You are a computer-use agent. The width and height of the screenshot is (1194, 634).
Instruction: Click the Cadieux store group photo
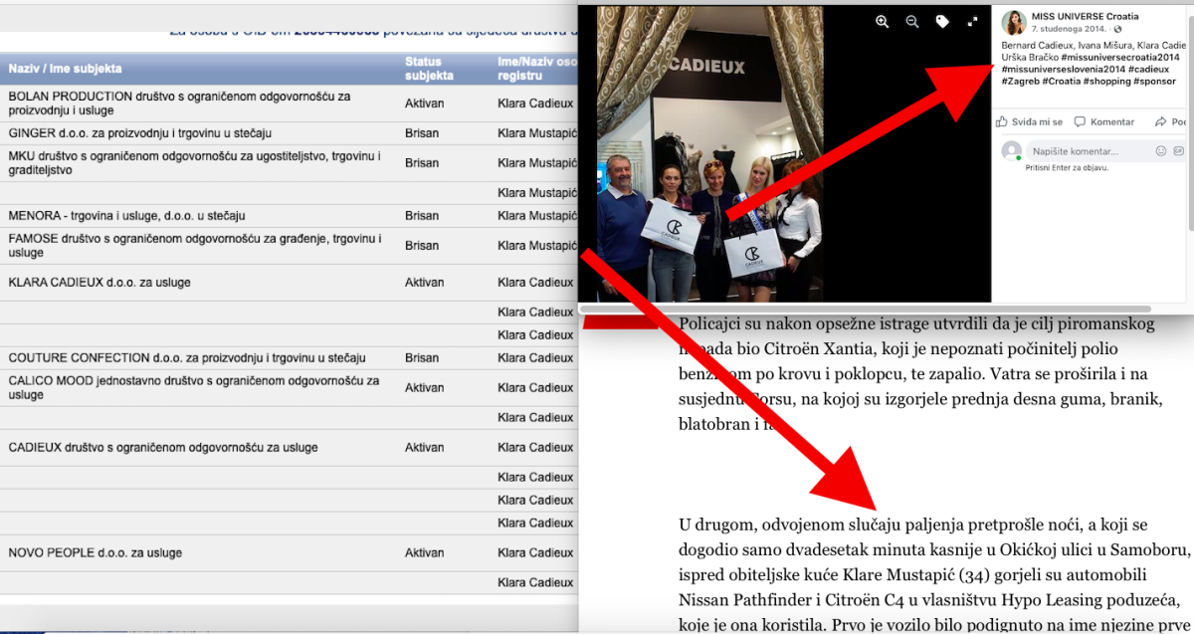click(x=710, y=153)
